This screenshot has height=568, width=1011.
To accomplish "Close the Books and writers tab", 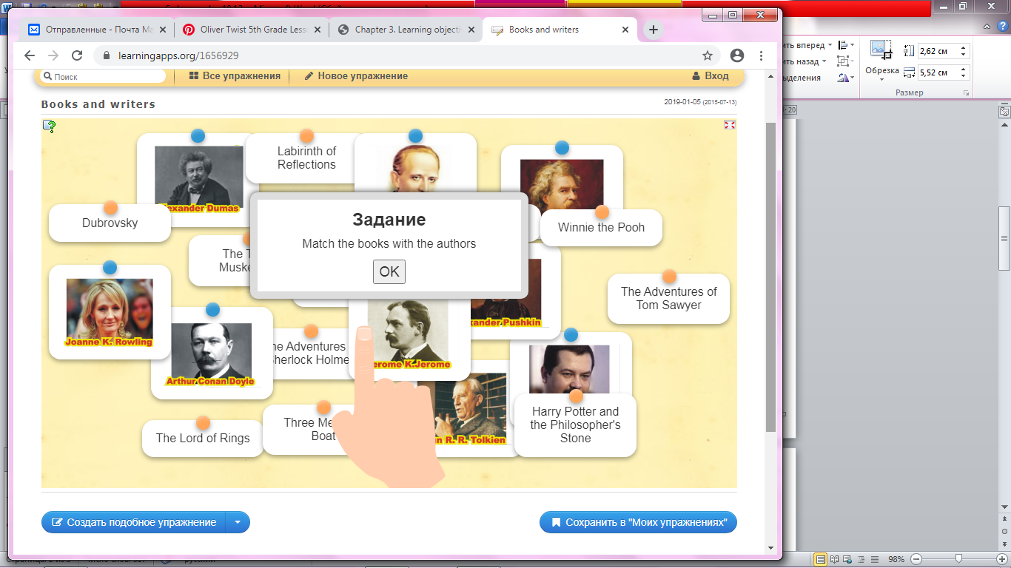I will click(x=625, y=30).
